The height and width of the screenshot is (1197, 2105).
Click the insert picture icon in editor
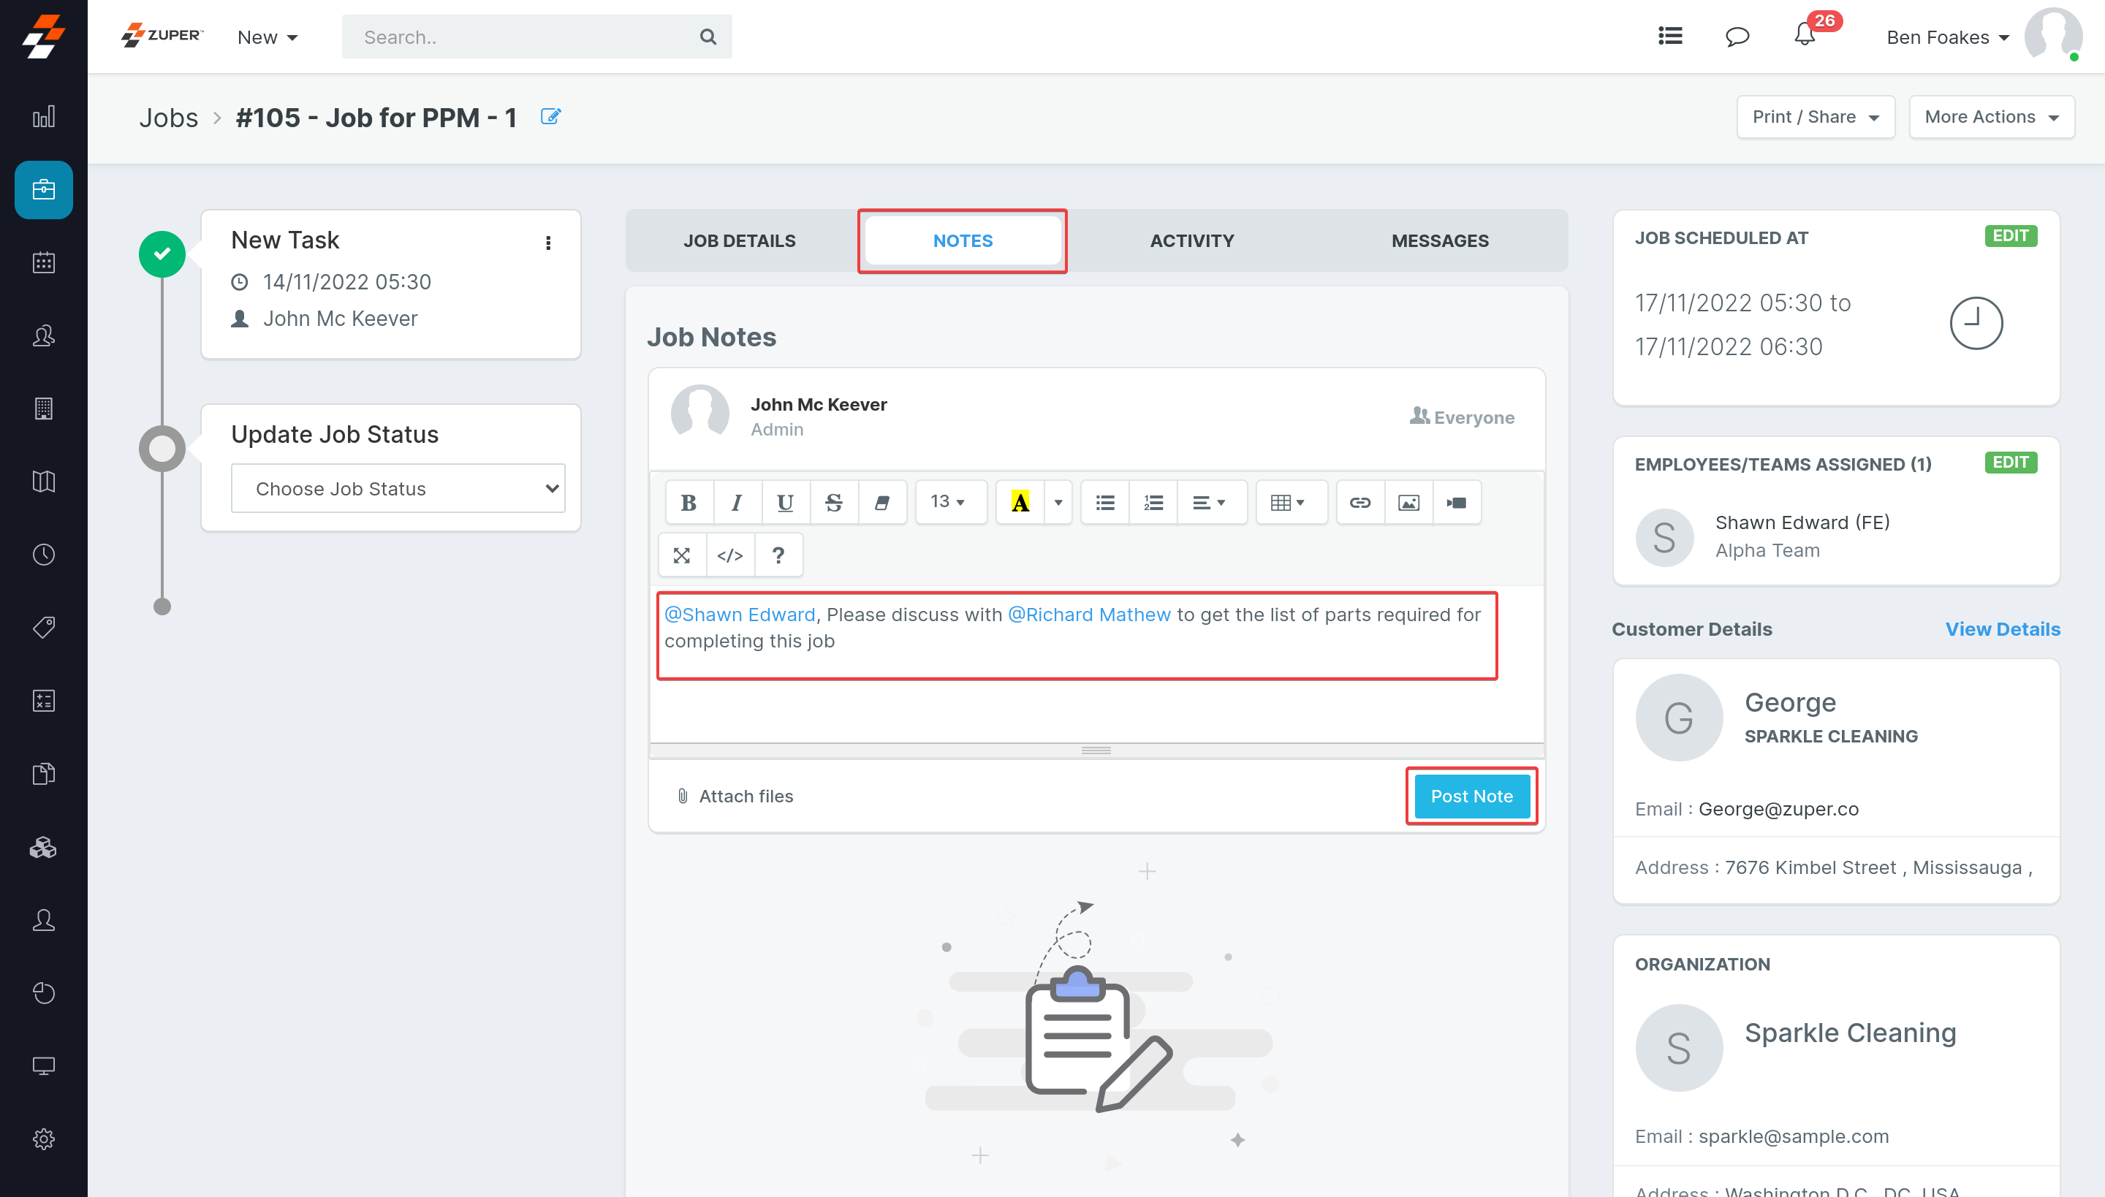(1408, 502)
